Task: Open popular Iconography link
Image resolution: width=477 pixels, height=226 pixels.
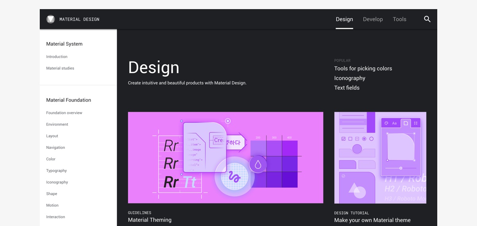Action: [x=350, y=78]
